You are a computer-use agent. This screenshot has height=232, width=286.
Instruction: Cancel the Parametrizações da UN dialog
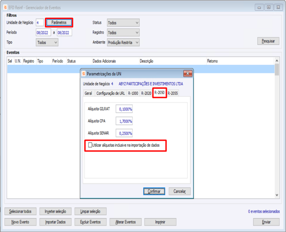tap(179, 191)
